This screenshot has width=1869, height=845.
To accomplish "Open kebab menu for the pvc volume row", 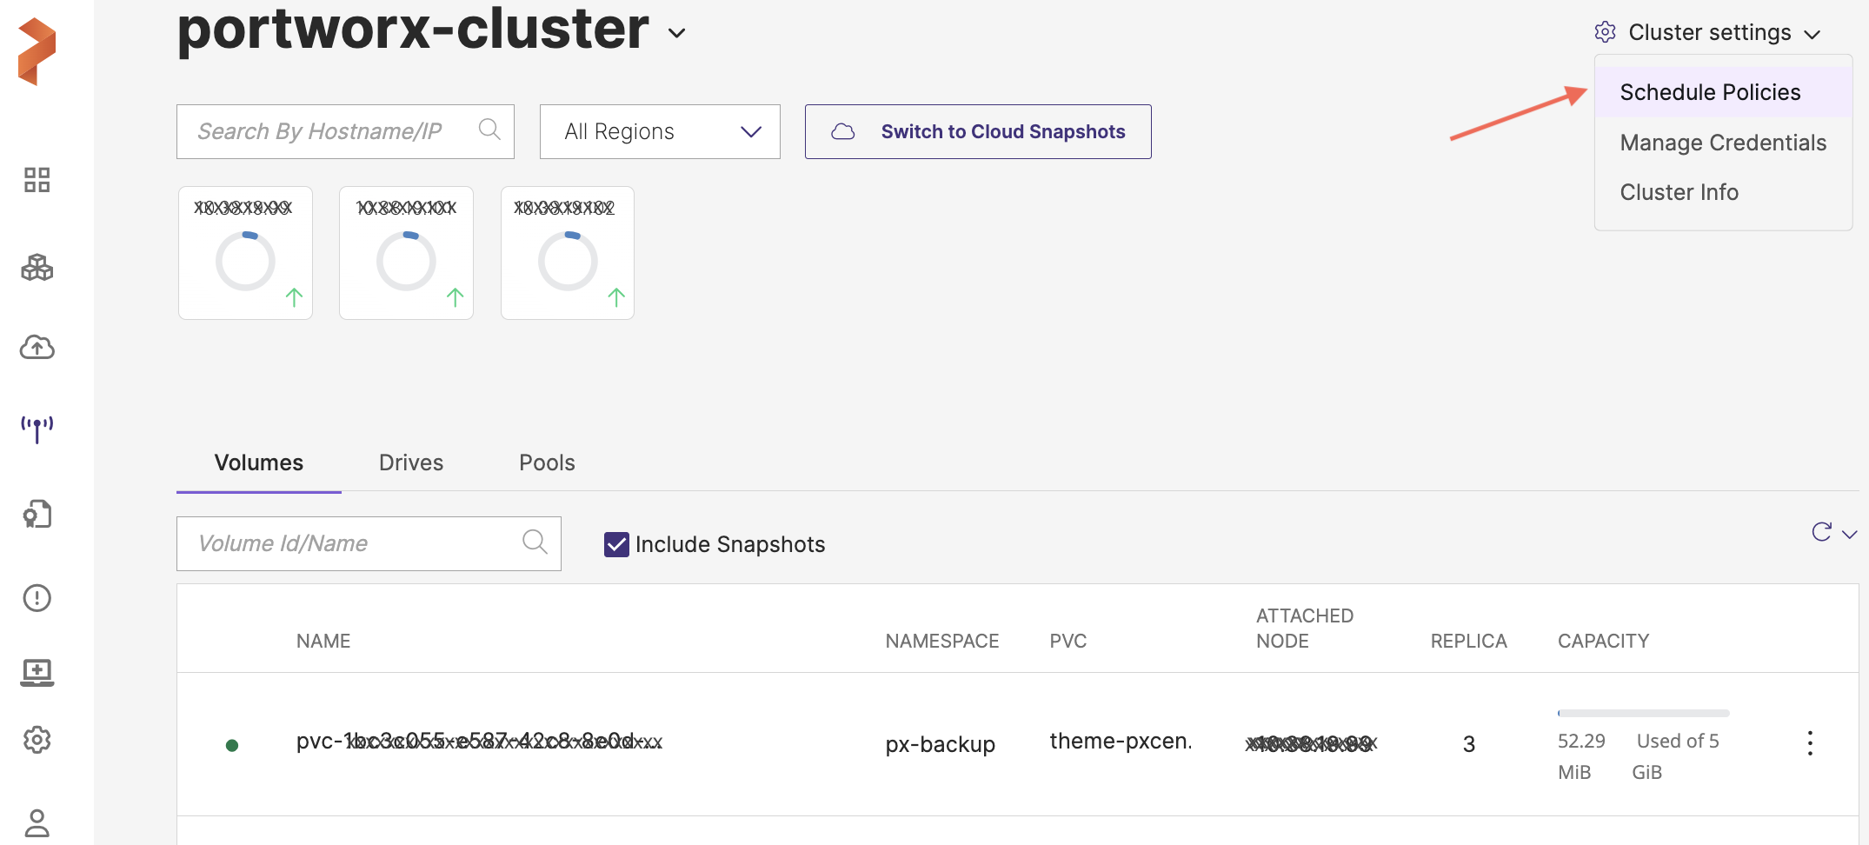I will [1810, 743].
